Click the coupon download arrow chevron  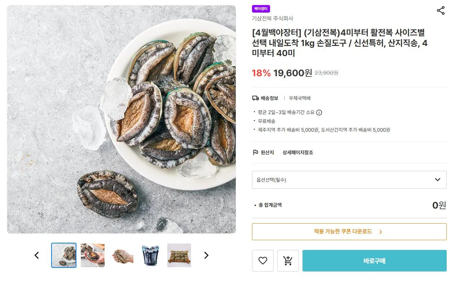[x=380, y=232]
